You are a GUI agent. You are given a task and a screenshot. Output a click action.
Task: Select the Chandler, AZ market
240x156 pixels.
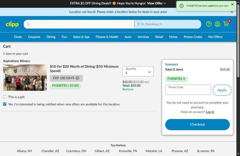tap(50, 151)
